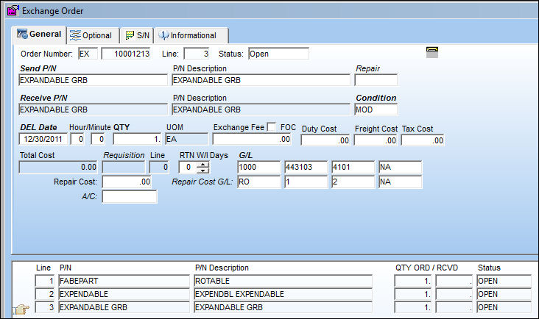Click the Total Cost field
539x319 pixels.
58,168
